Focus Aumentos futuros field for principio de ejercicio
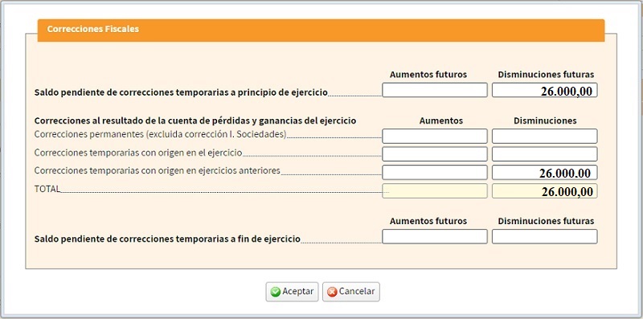This screenshot has width=643, height=319. point(435,90)
